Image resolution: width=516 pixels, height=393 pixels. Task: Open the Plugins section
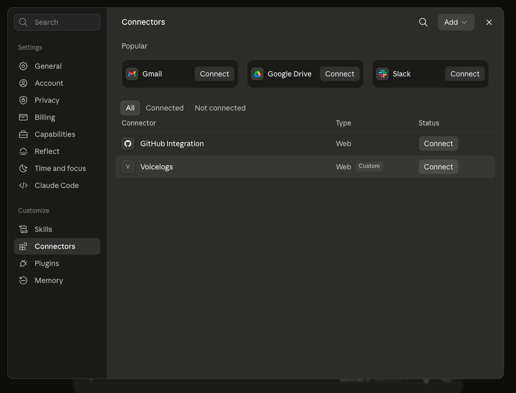[x=57, y=263]
